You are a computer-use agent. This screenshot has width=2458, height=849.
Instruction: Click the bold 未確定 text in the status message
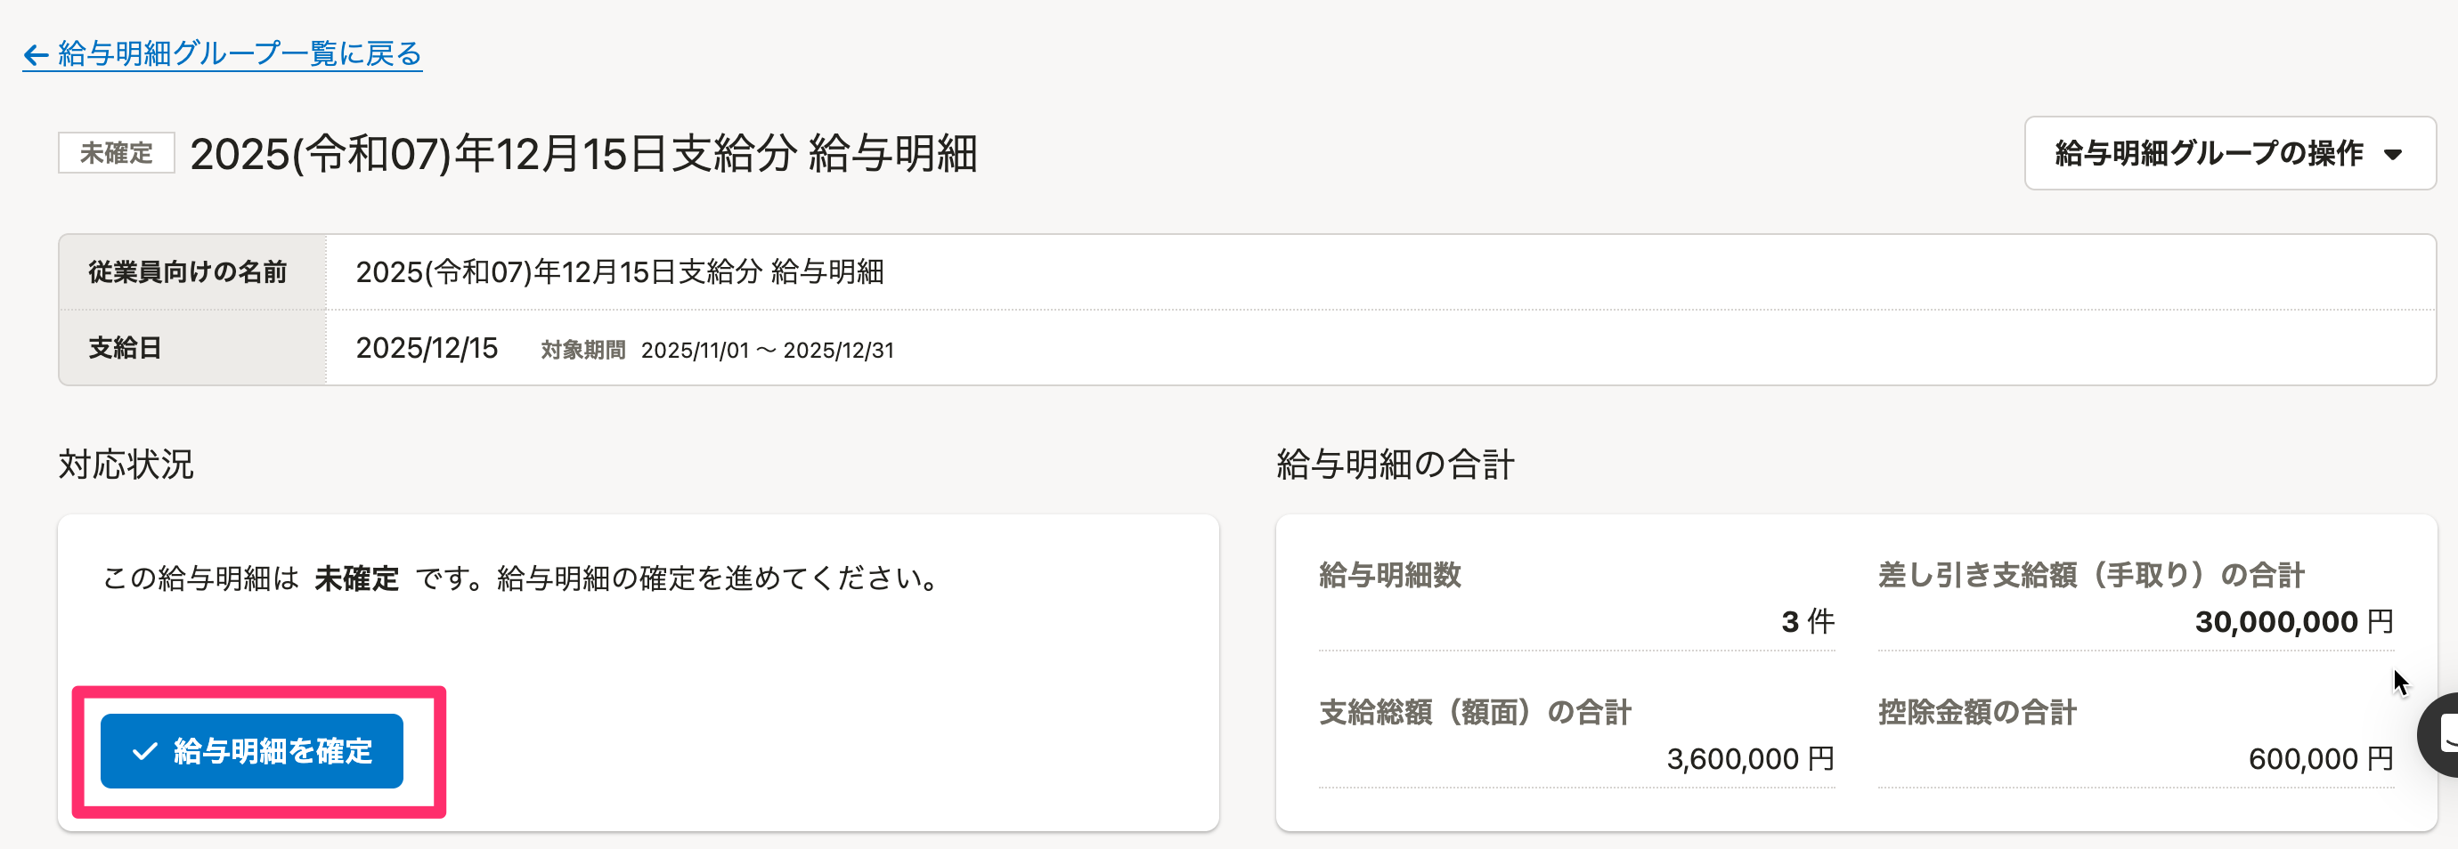[357, 578]
